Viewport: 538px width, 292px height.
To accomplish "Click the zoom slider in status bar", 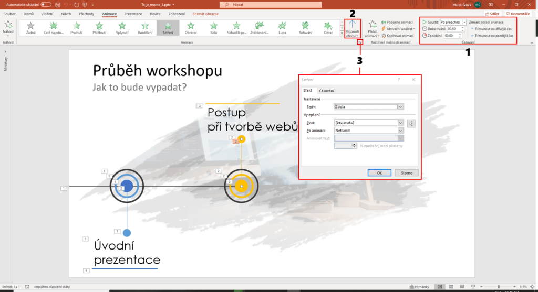I will click(498, 287).
